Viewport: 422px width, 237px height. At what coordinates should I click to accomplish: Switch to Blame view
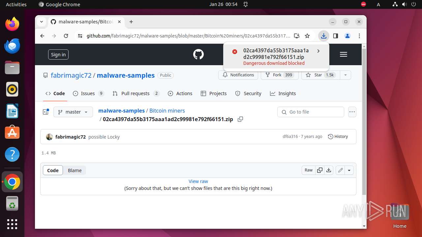(x=75, y=170)
